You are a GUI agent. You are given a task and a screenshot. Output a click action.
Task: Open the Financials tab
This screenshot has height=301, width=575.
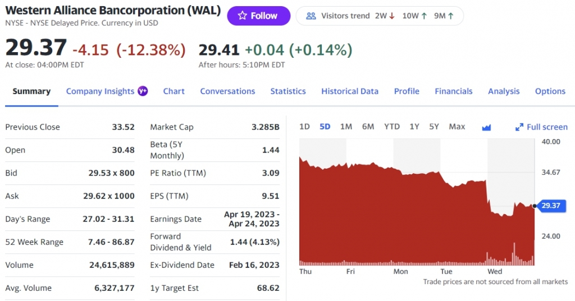click(454, 91)
